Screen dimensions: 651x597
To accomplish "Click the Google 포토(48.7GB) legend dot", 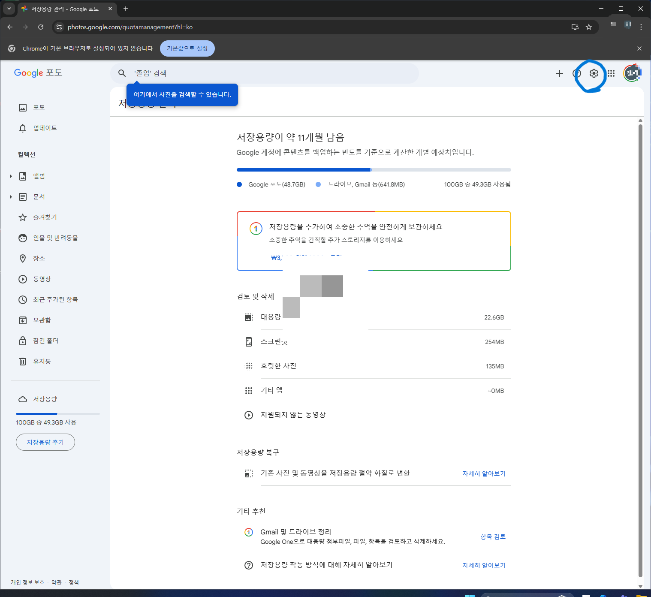I will [x=239, y=184].
